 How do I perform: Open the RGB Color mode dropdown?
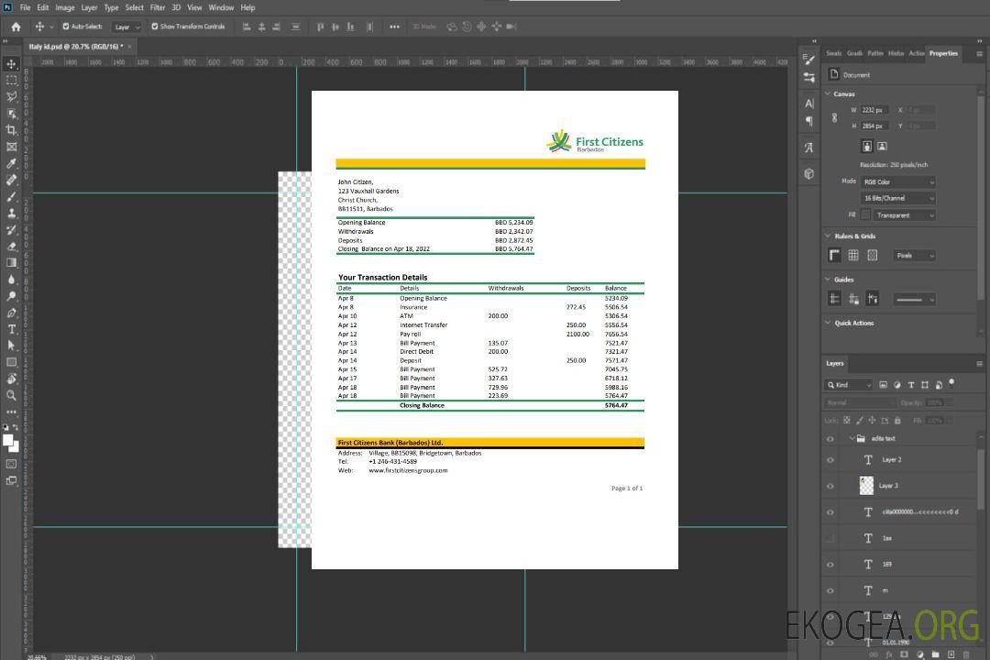click(897, 181)
